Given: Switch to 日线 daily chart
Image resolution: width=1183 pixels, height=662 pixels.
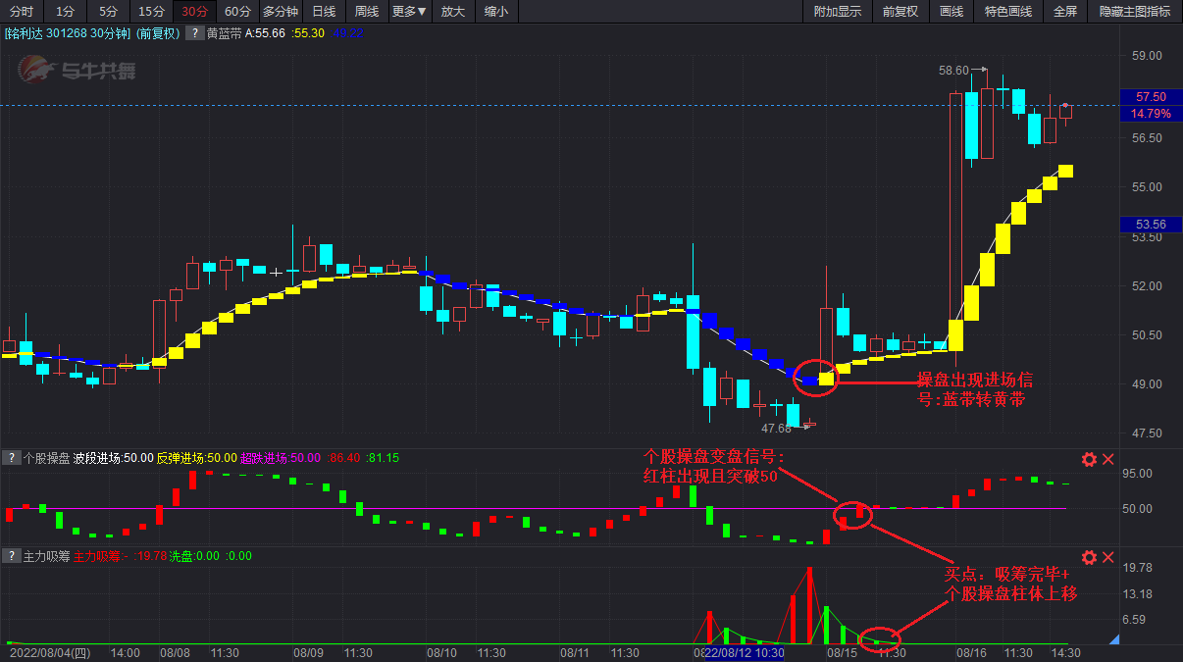Looking at the screenshot, I should (324, 12).
